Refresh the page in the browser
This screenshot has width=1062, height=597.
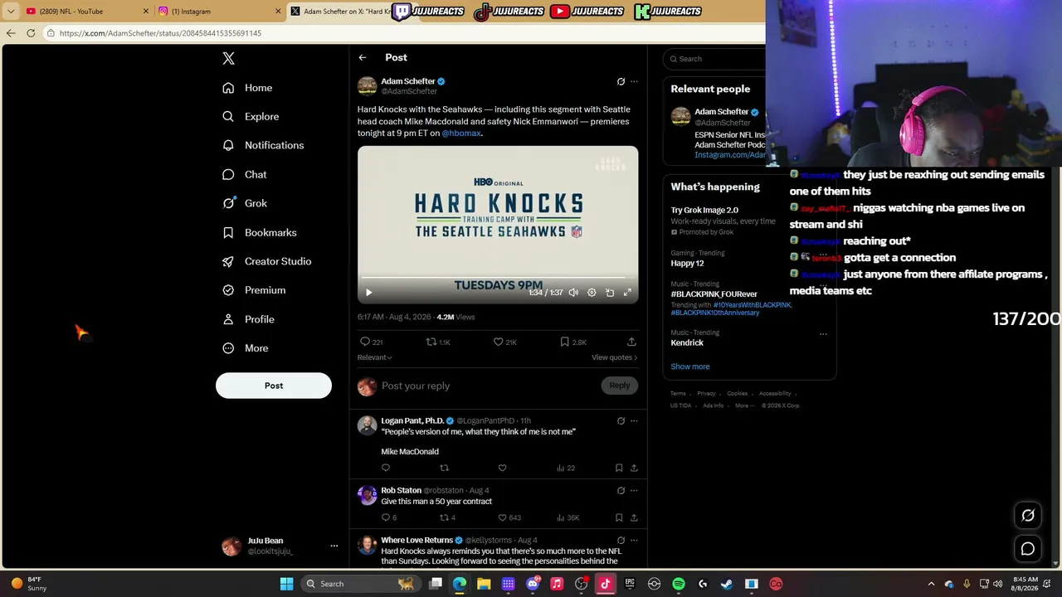coord(31,33)
